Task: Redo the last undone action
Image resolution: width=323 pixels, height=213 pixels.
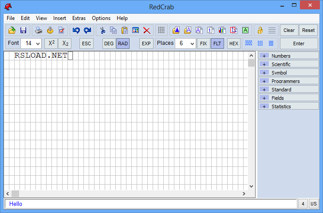Action: click(x=87, y=30)
